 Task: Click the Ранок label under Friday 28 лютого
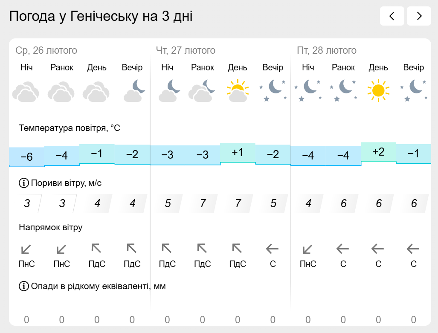(x=343, y=67)
